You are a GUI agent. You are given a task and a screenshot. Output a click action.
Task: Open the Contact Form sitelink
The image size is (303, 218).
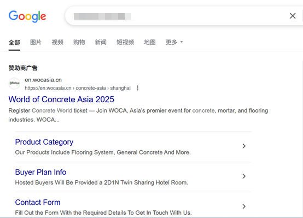coord(38,202)
